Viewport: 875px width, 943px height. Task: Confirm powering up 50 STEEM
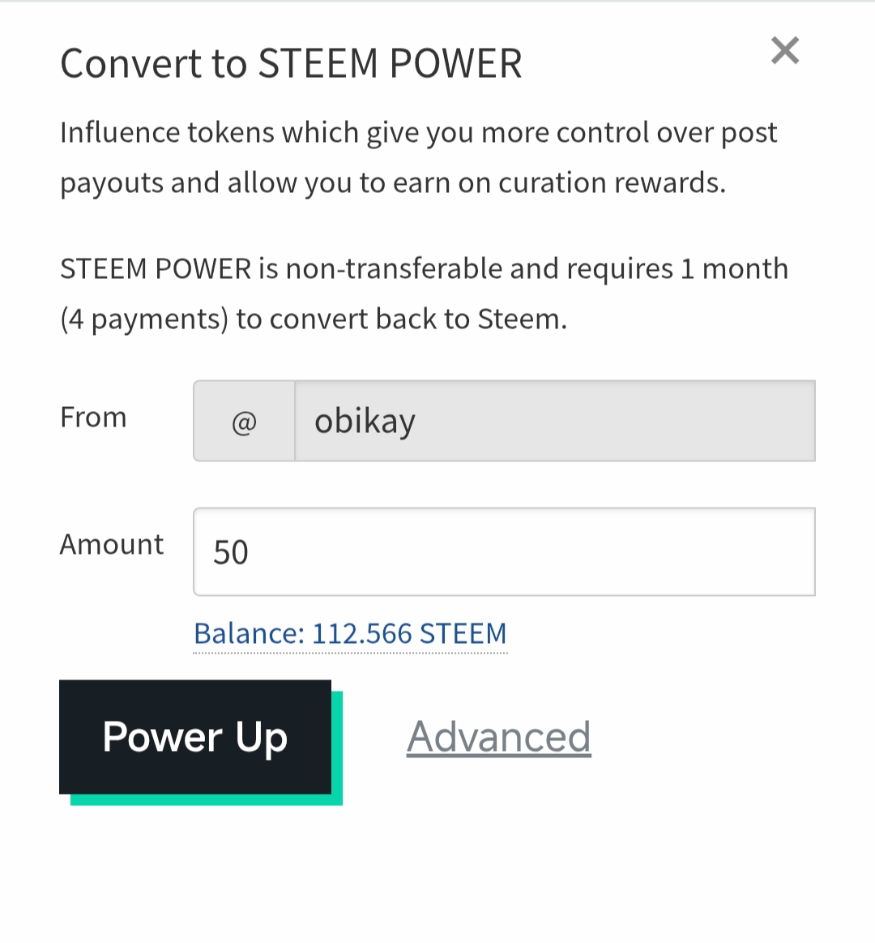point(195,737)
